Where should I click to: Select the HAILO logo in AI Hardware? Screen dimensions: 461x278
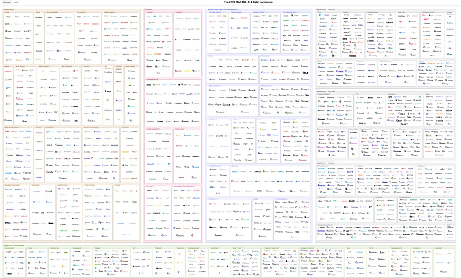click(281, 181)
